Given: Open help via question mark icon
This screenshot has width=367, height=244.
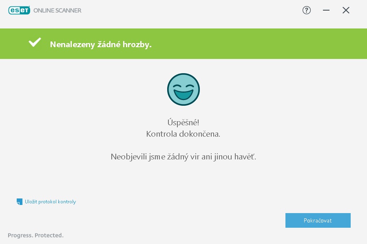Looking at the screenshot, I should click(x=306, y=10).
